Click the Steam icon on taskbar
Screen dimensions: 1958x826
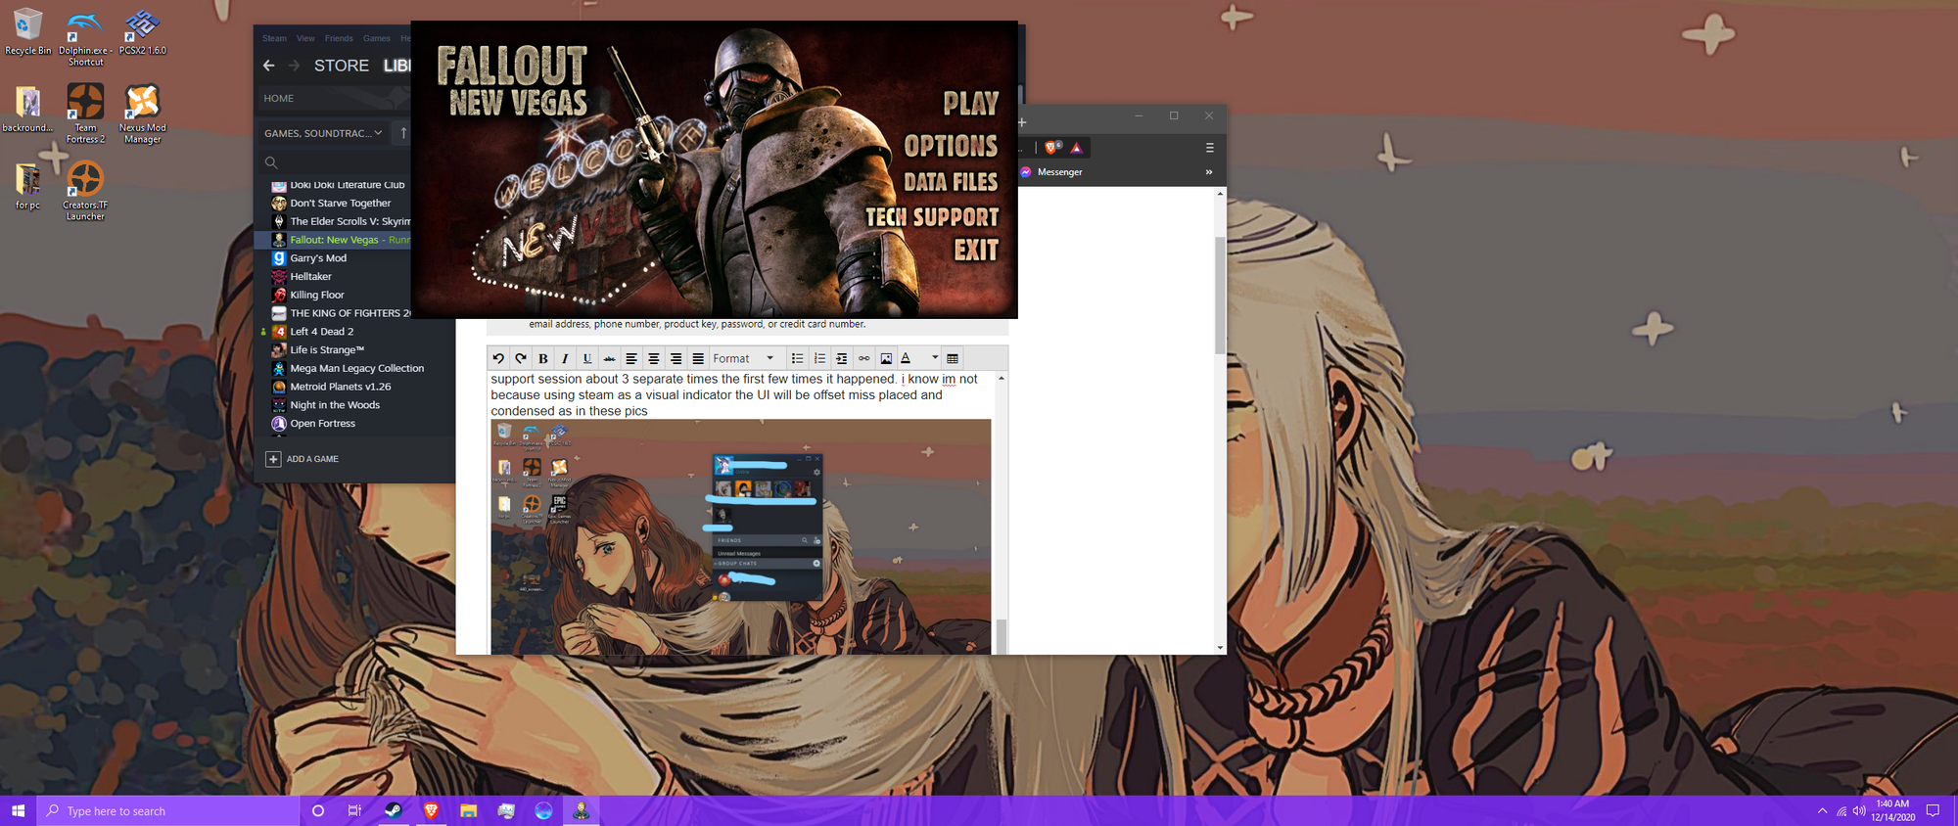click(x=393, y=810)
